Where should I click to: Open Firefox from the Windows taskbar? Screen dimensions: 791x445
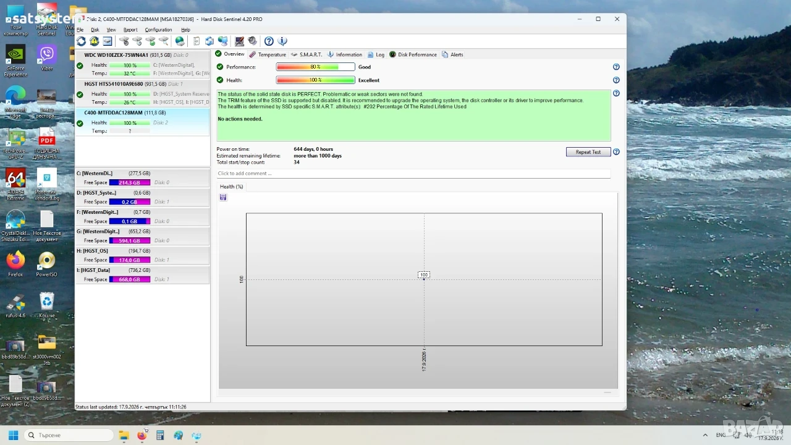pos(142,435)
